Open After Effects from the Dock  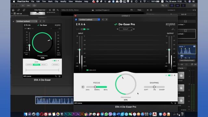(x=78, y=114)
